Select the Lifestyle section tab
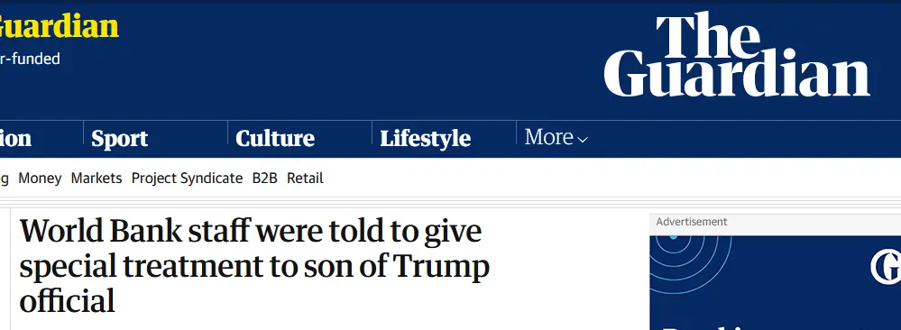This screenshot has height=330, width=901. point(425,139)
